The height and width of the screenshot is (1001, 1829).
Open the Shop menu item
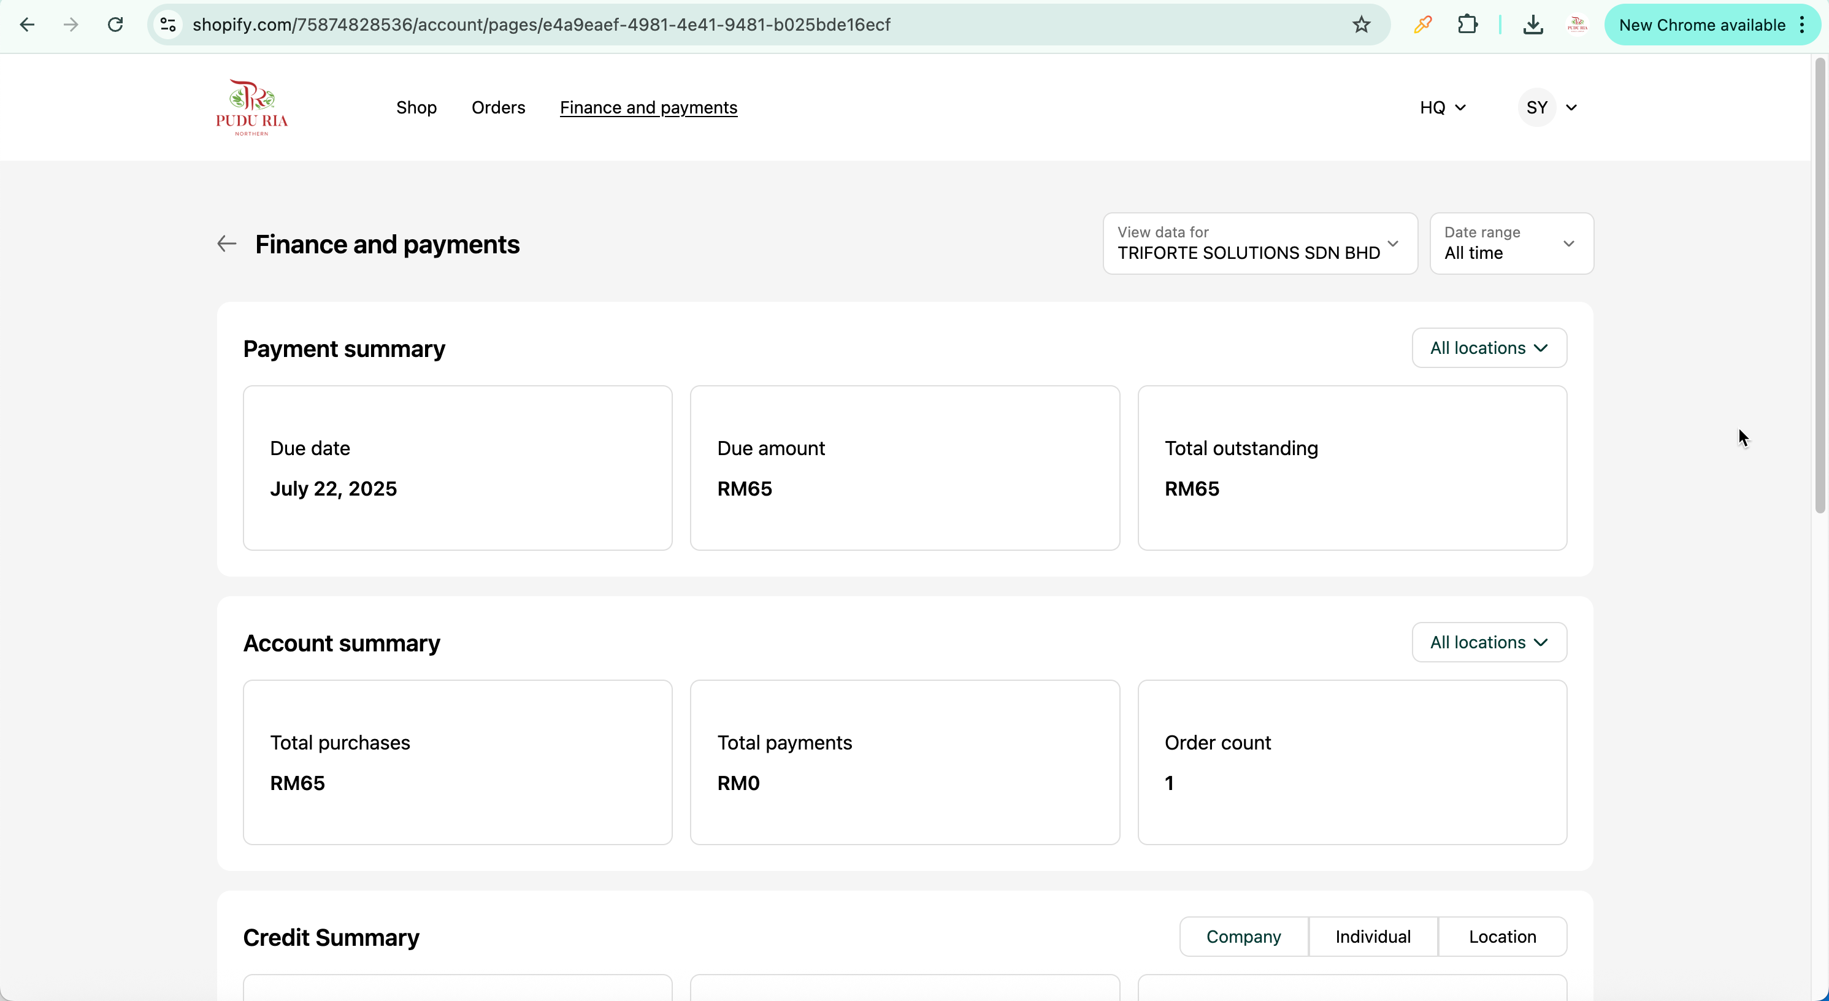[416, 107]
